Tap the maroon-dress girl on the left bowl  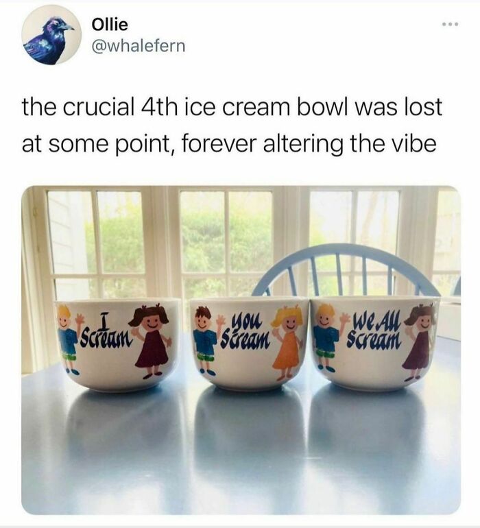coord(150,341)
